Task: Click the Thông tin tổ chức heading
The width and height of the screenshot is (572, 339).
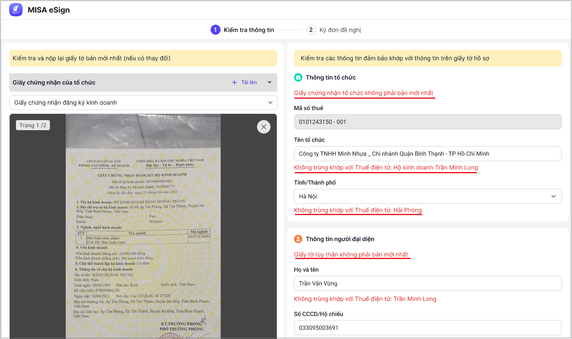Action: tap(330, 77)
